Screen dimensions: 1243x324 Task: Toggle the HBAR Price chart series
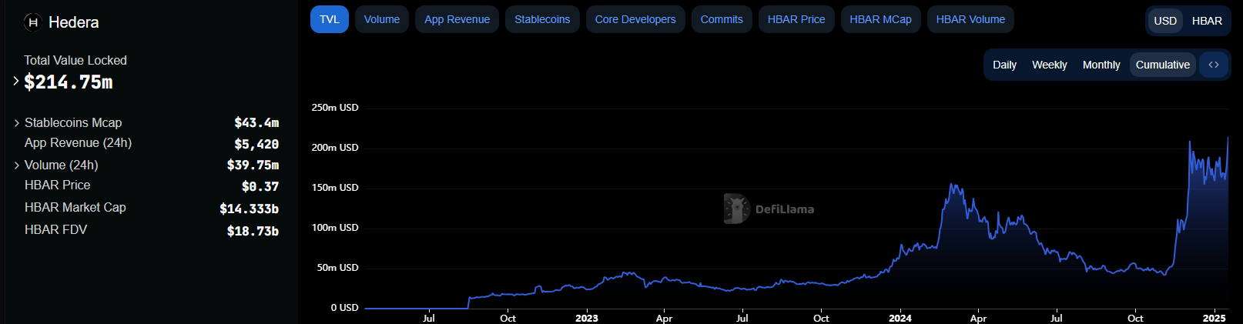796,19
